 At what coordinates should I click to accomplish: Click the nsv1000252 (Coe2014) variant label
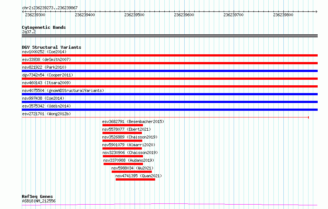pyautogui.click(x=44, y=52)
